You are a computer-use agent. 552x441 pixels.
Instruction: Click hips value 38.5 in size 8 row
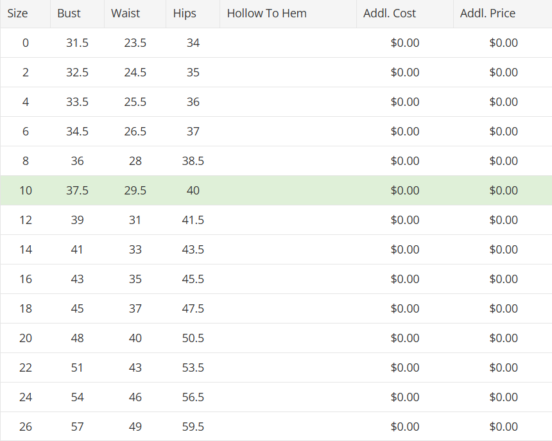point(193,161)
